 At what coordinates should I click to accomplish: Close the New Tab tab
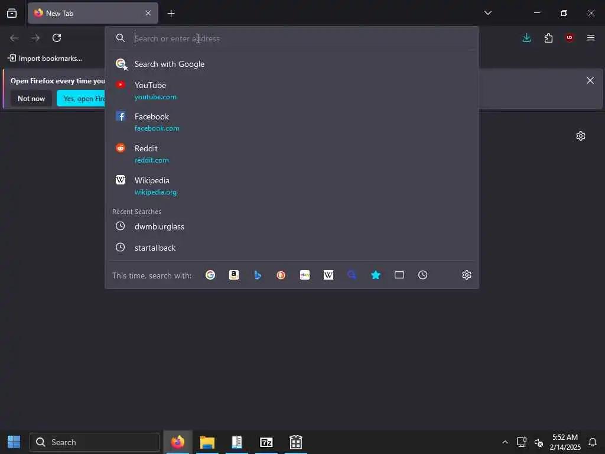[148, 13]
